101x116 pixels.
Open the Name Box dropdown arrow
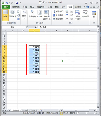tap(24, 27)
